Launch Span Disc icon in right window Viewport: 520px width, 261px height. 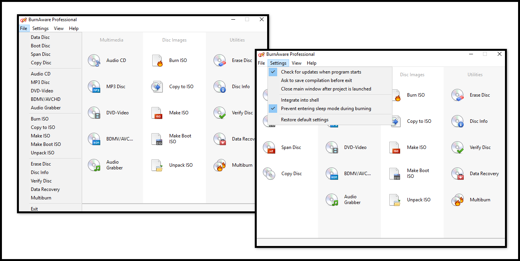[x=269, y=147]
